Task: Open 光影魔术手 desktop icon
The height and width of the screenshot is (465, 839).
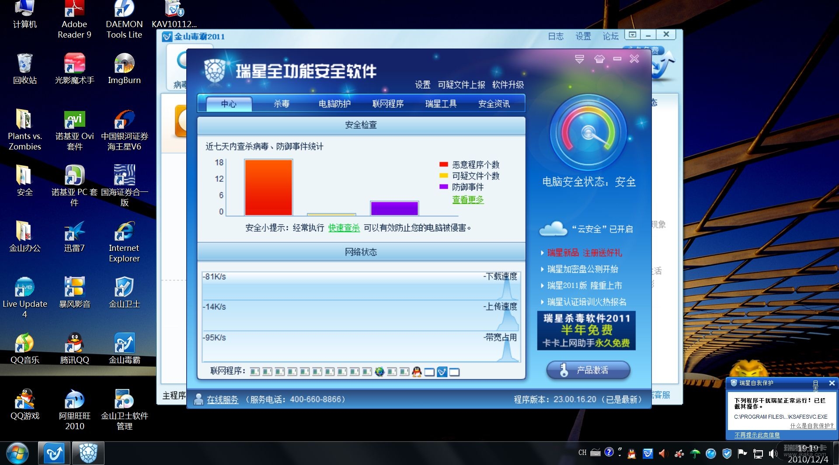Action: point(74,69)
